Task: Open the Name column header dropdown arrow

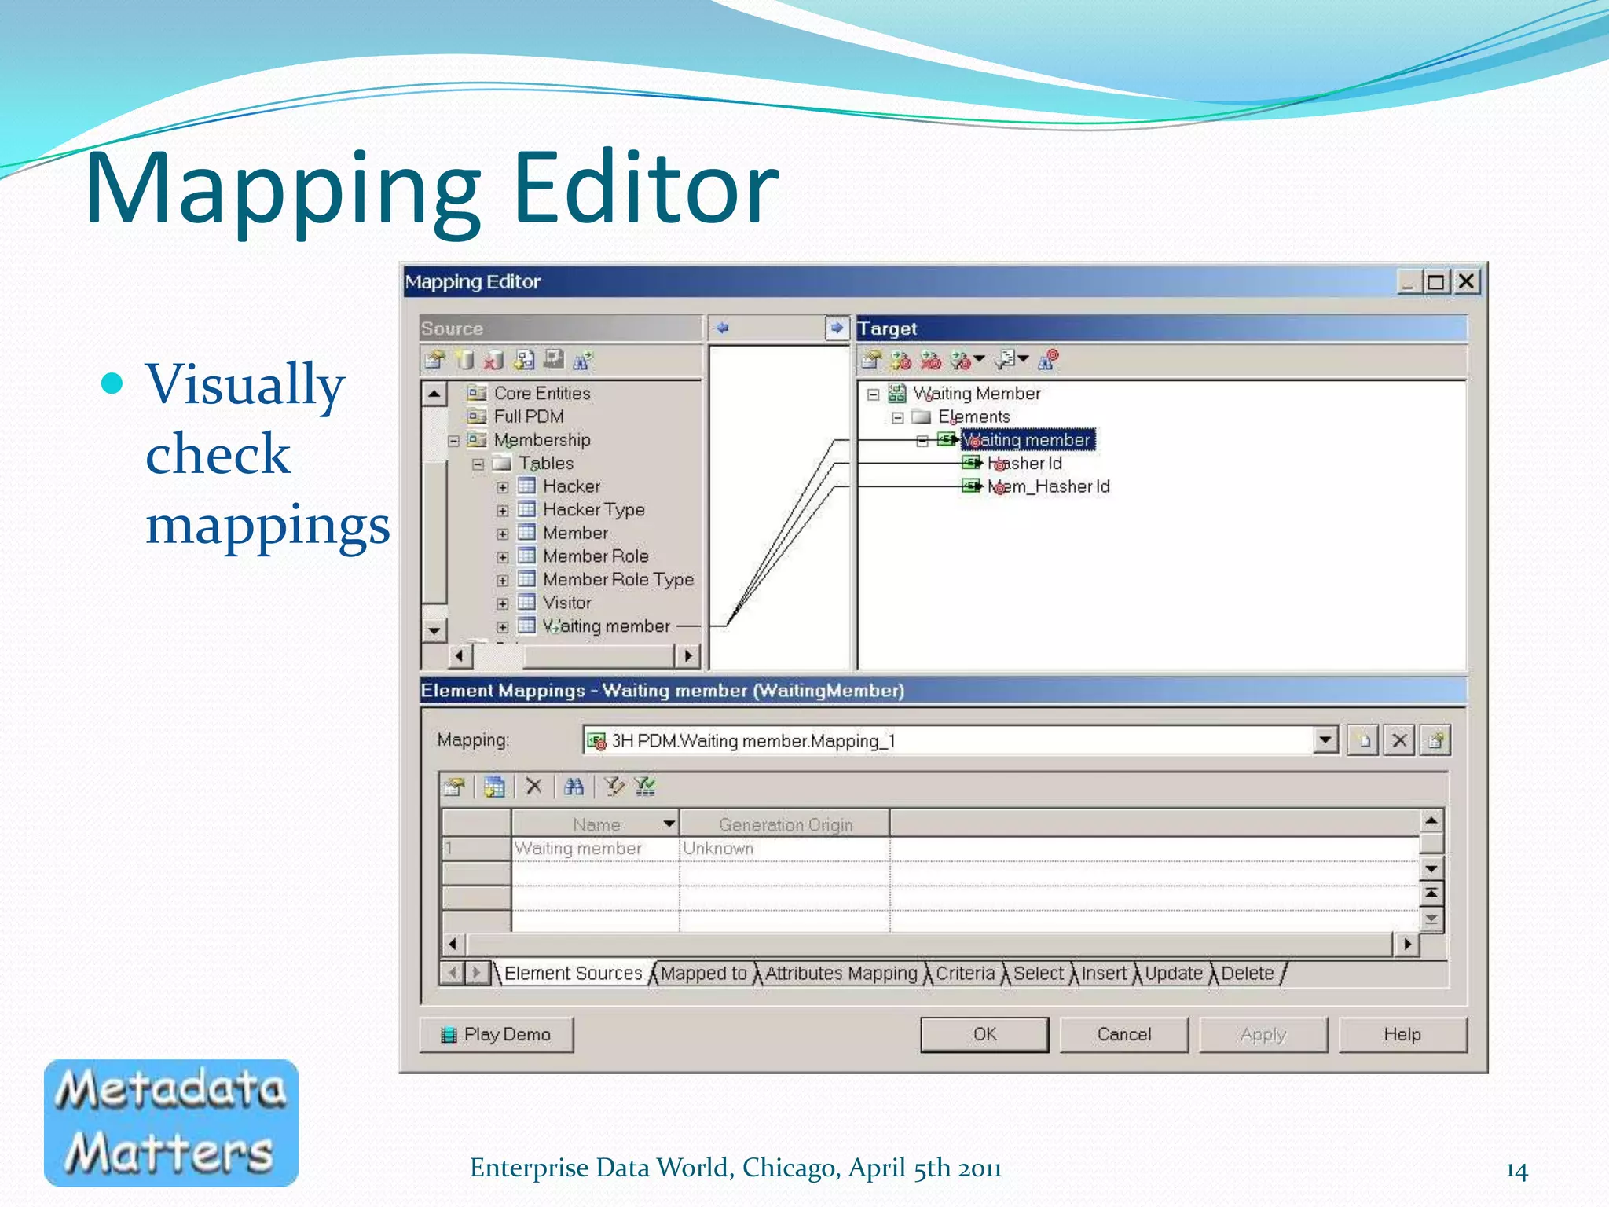Action: point(669,824)
